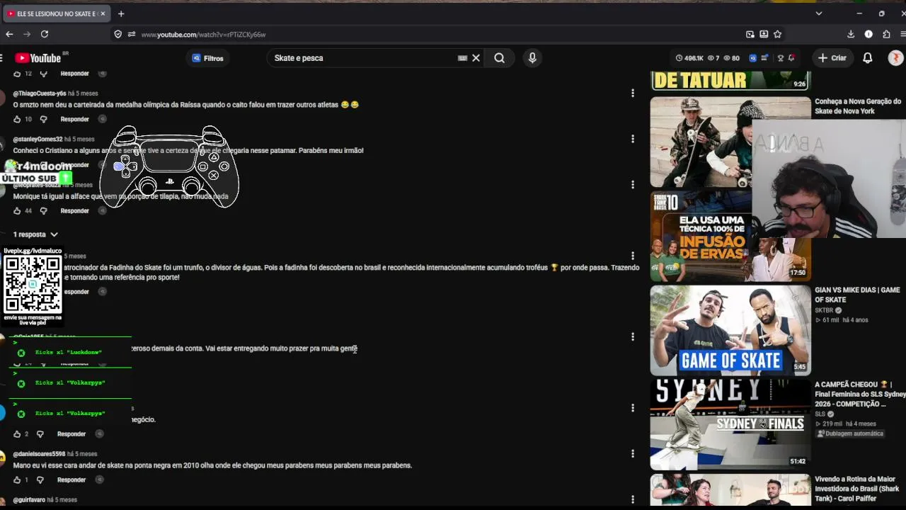
Task: Run the search with the magnifier button
Action: click(500, 58)
